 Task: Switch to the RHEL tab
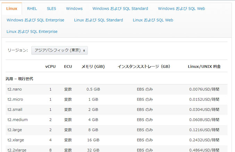point(32,9)
